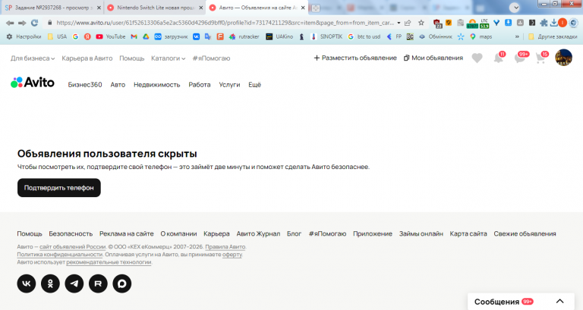Click the share icon in the address bar

point(408,23)
